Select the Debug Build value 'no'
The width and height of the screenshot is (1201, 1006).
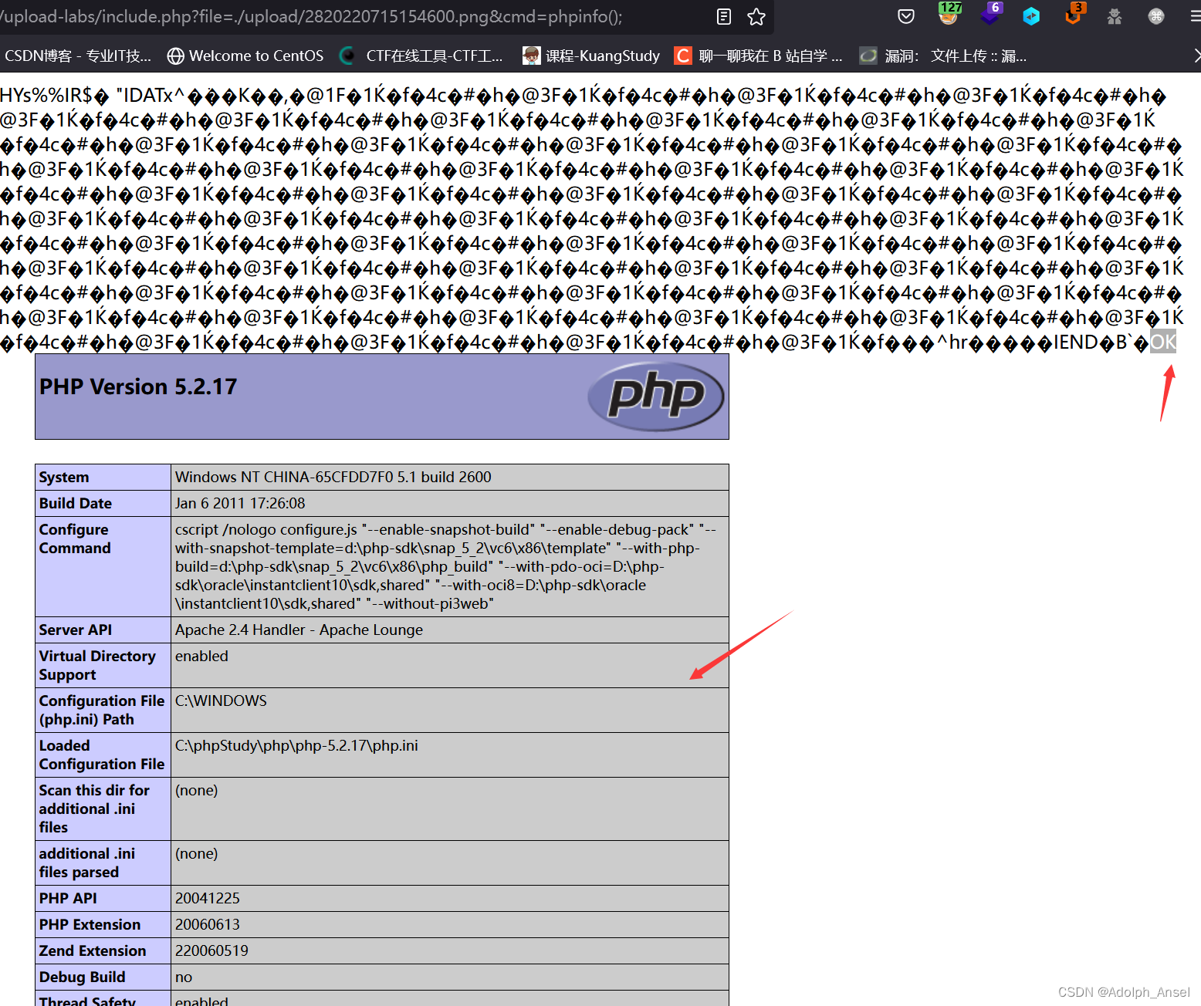pos(184,977)
